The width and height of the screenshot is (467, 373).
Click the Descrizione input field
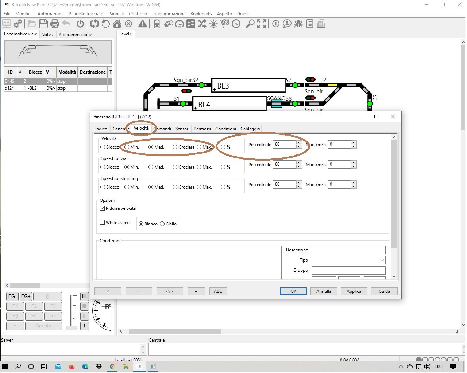tap(348, 250)
